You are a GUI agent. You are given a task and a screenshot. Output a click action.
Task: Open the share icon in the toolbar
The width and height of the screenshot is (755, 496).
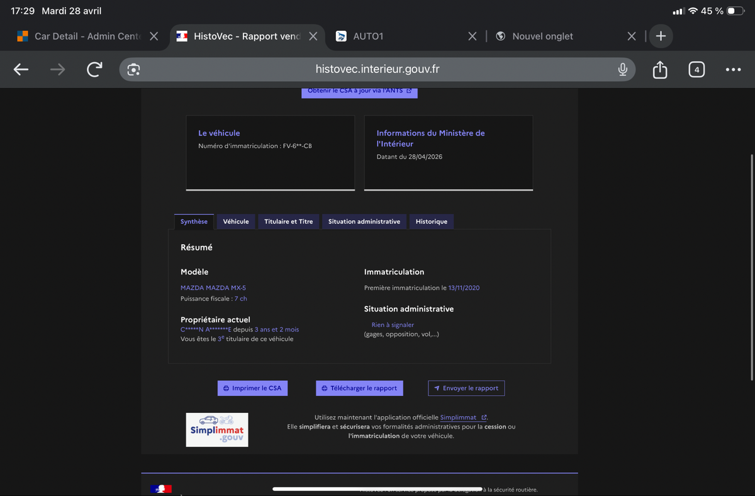pyautogui.click(x=659, y=69)
